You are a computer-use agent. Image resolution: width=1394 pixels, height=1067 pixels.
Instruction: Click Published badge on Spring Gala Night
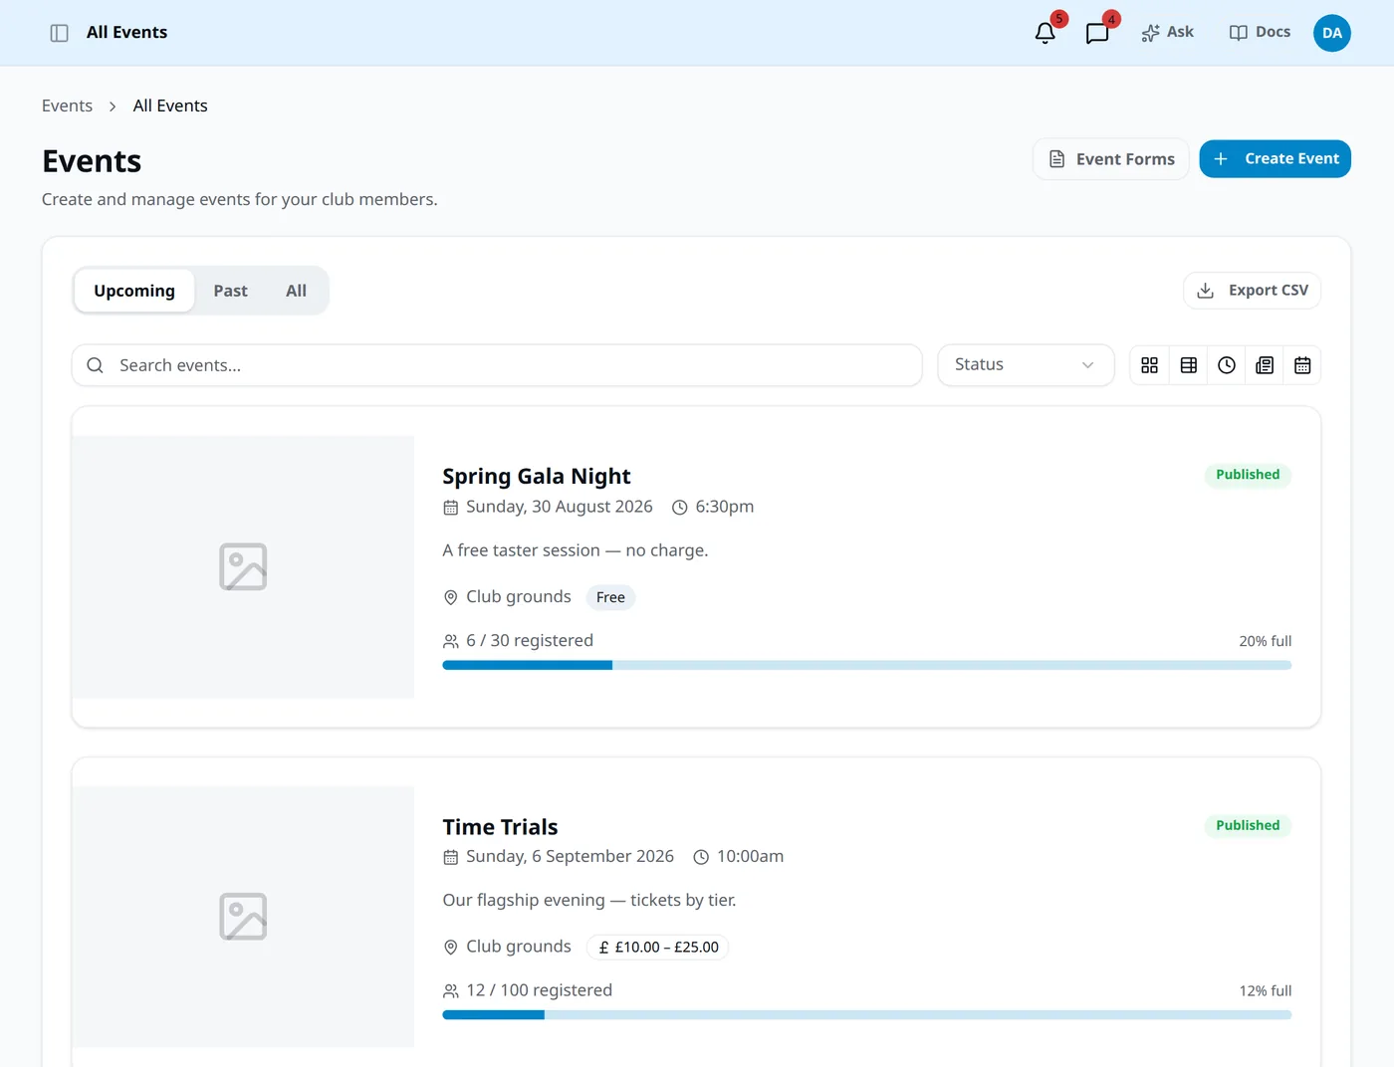(1248, 475)
